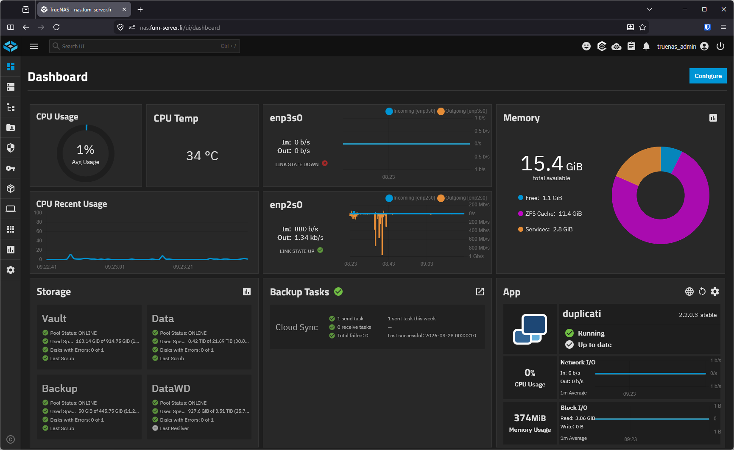The image size is (734, 450).
Task: Open Shares using the folder-person sidebar icon
Action: [10, 128]
